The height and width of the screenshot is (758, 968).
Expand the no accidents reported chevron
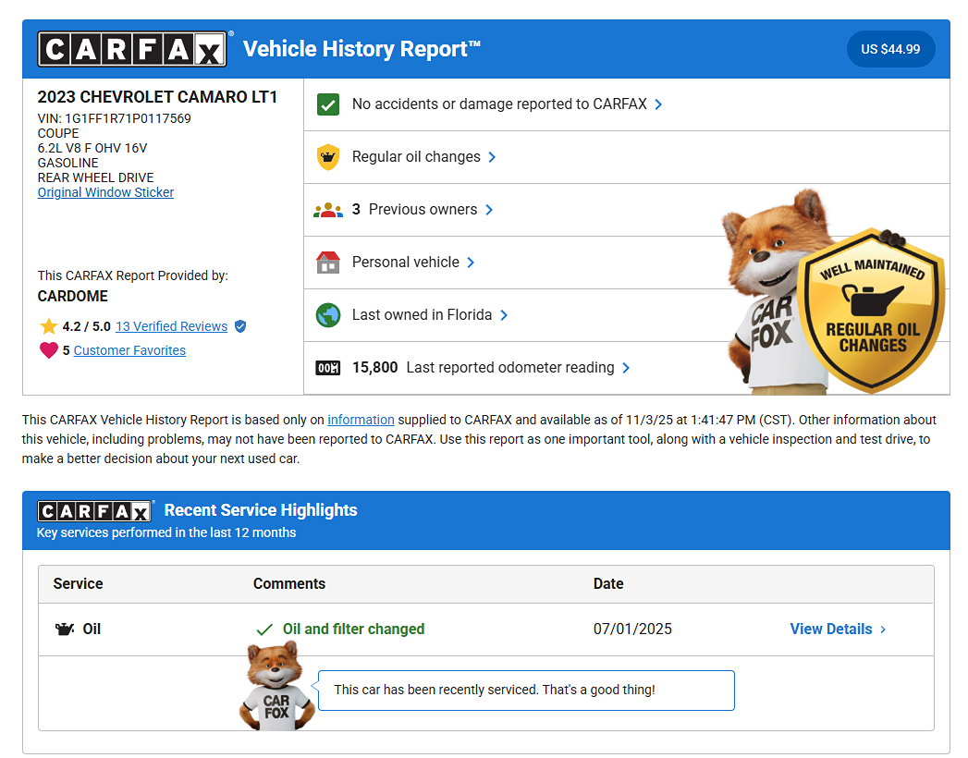[658, 104]
